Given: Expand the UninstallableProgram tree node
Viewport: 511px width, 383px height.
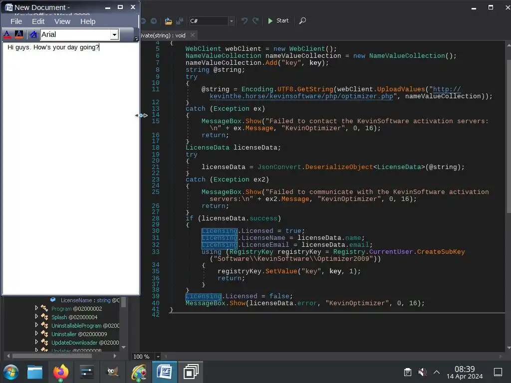Looking at the screenshot, I should [x=36, y=324].
